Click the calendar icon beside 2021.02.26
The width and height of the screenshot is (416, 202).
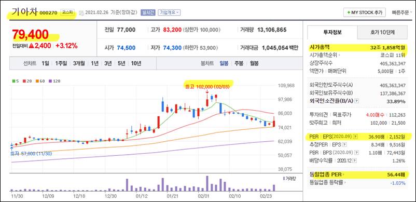(81, 12)
